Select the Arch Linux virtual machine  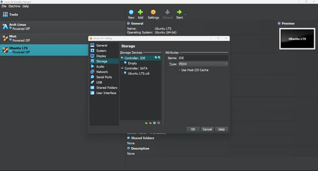pyautogui.click(x=62, y=27)
